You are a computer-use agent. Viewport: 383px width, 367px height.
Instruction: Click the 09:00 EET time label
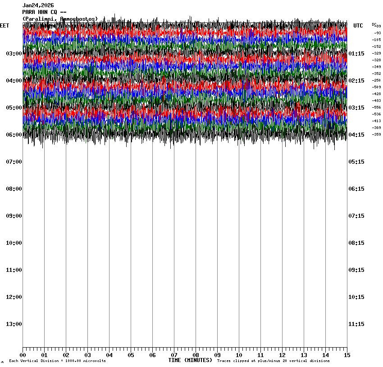point(14,216)
